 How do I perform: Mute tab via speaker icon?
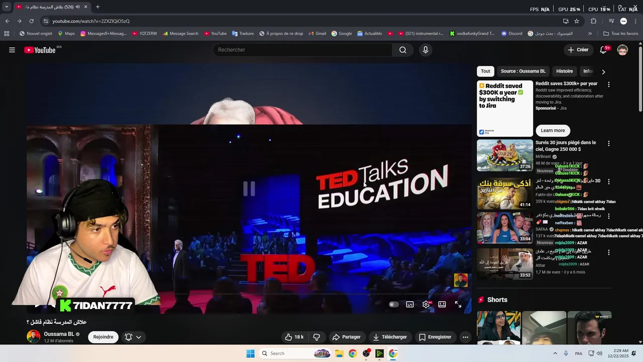click(x=77, y=7)
